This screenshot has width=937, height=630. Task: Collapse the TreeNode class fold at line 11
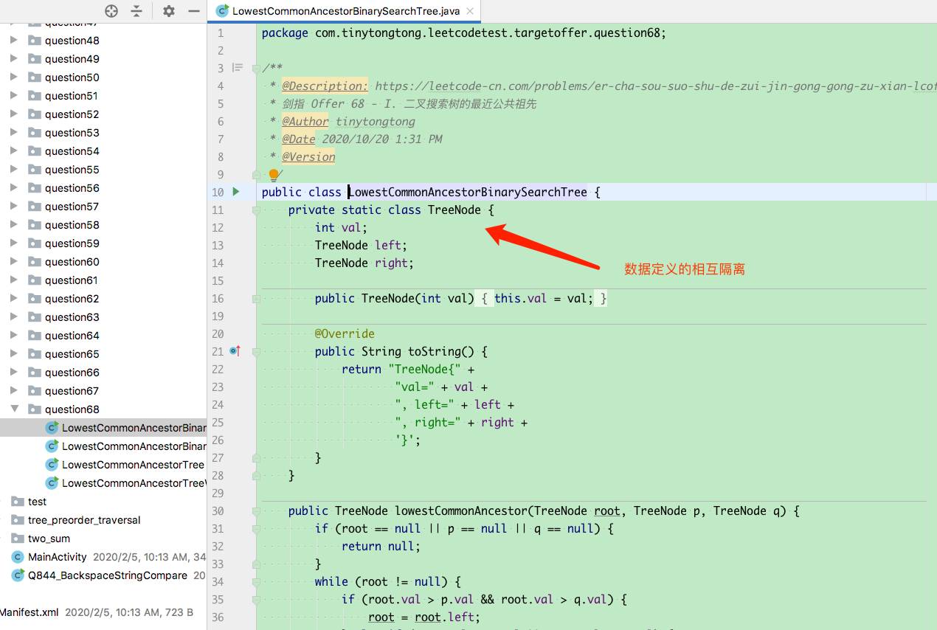[x=256, y=210]
